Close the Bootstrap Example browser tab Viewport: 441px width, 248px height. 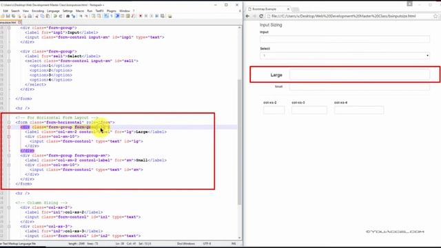288,9
